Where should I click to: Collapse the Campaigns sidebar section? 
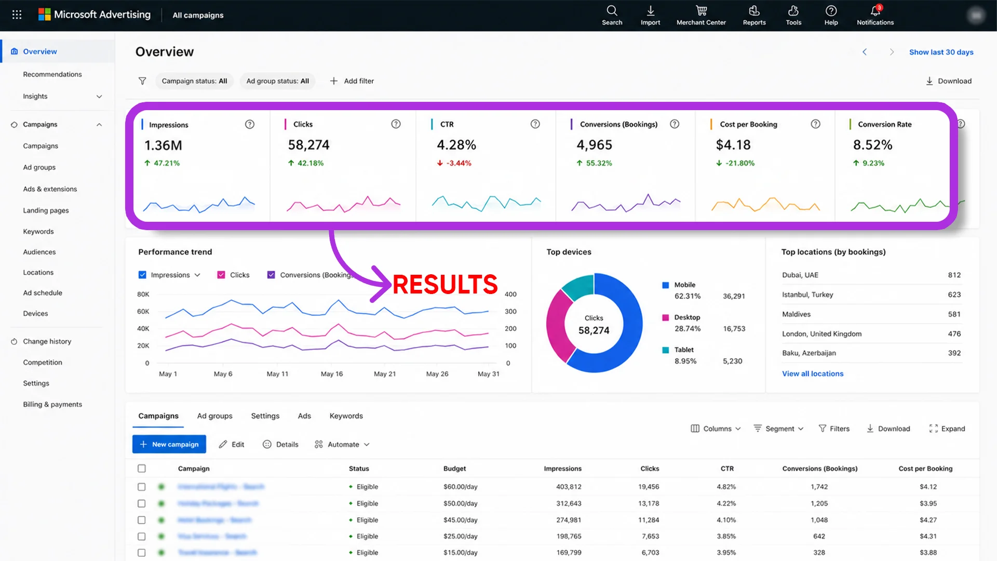click(x=99, y=125)
